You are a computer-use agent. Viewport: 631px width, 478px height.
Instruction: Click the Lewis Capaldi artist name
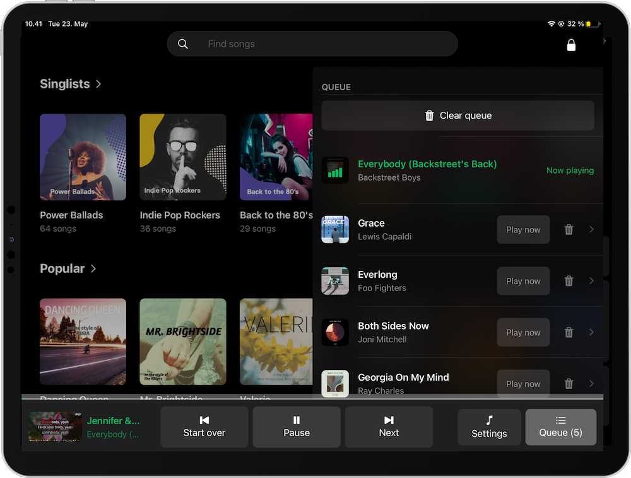coord(384,236)
